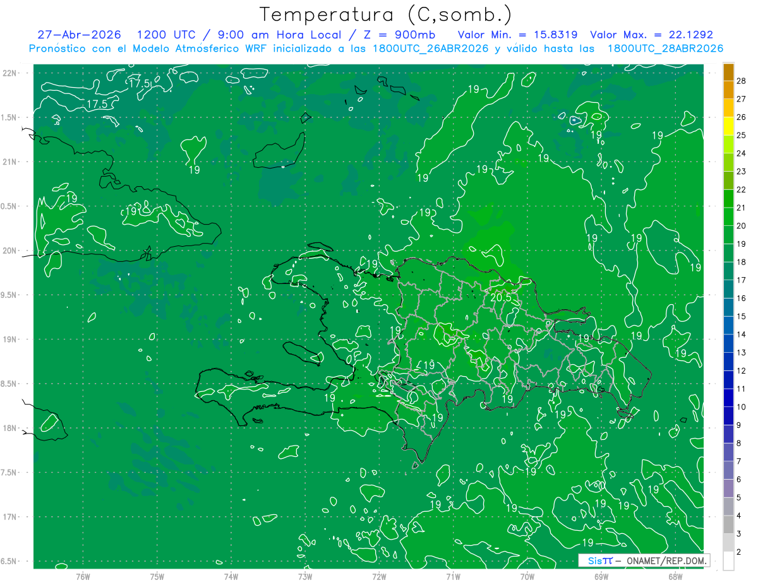Screen dimensions: 758x585
Task: Select the white 2 degree legend box
Action: [728, 561]
